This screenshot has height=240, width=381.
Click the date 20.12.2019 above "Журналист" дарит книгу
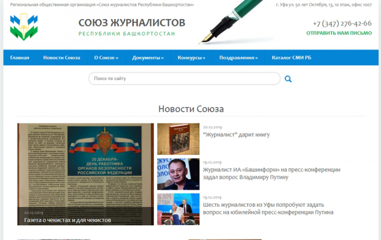coord(212,127)
